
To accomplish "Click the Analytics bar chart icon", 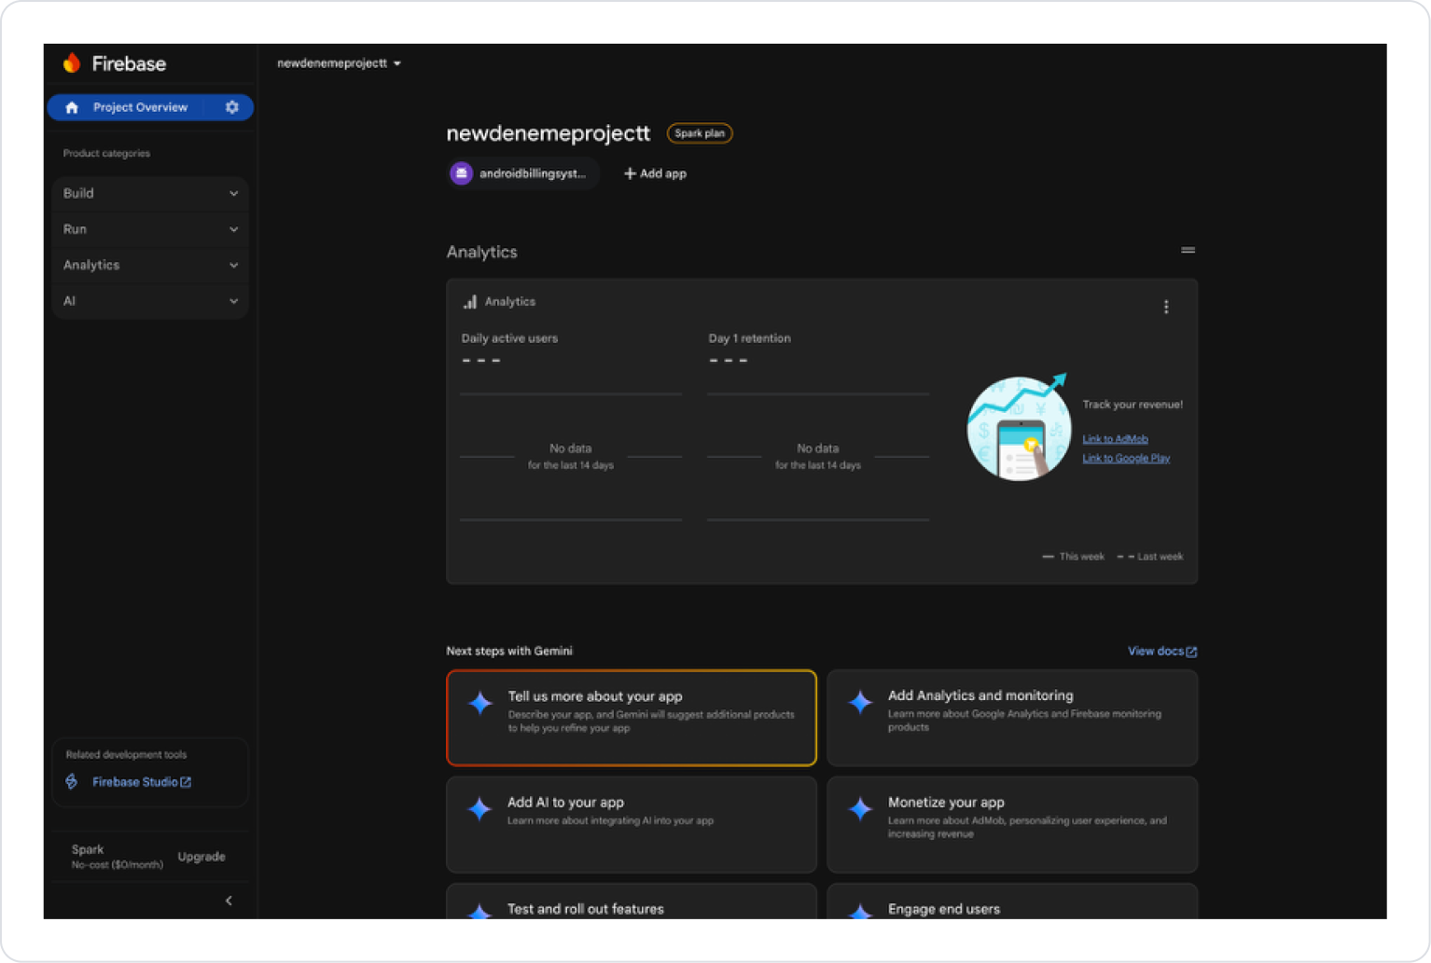I will [470, 302].
